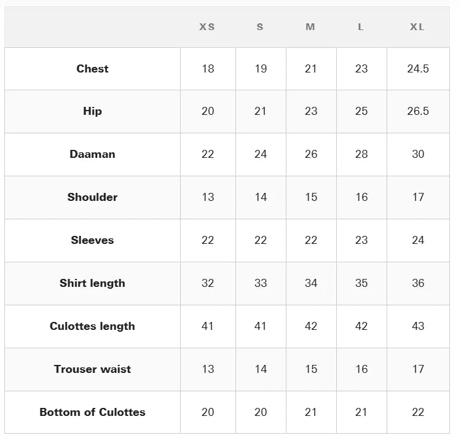Click the Hip row label

point(92,111)
